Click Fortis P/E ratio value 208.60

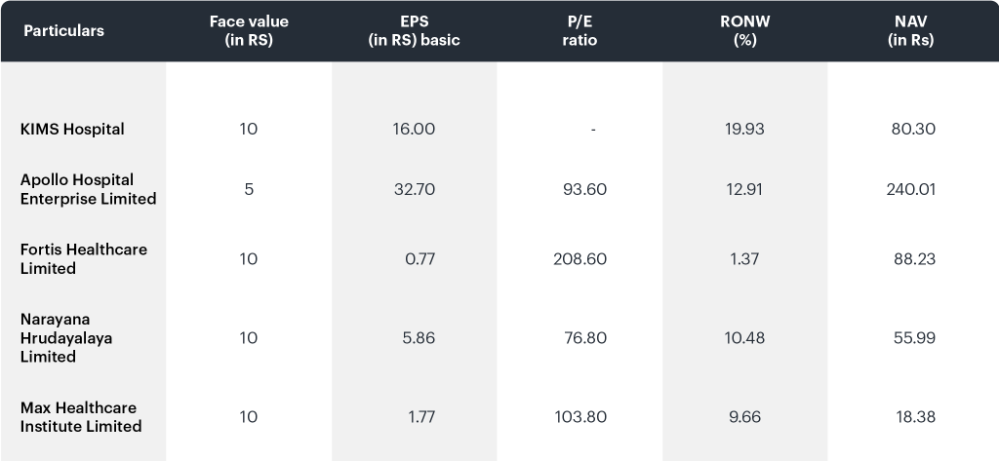pyautogui.click(x=579, y=259)
